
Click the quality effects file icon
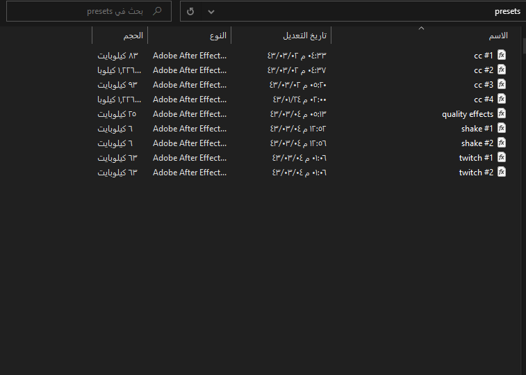click(502, 113)
